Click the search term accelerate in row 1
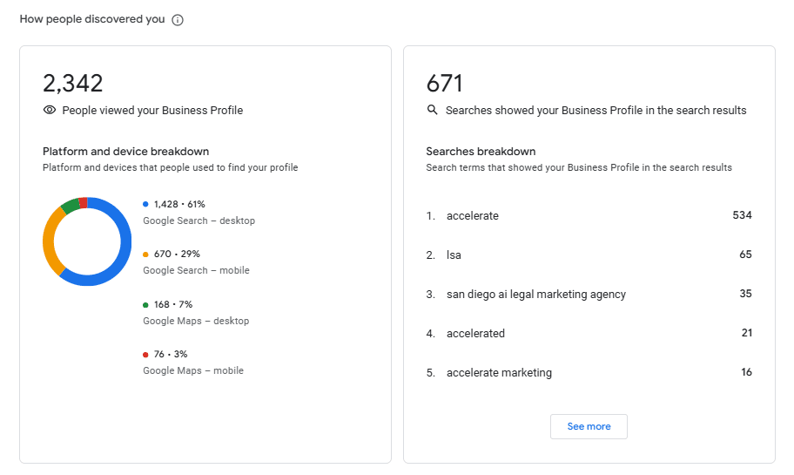Image resolution: width=794 pixels, height=475 pixels. click(473, 216)
